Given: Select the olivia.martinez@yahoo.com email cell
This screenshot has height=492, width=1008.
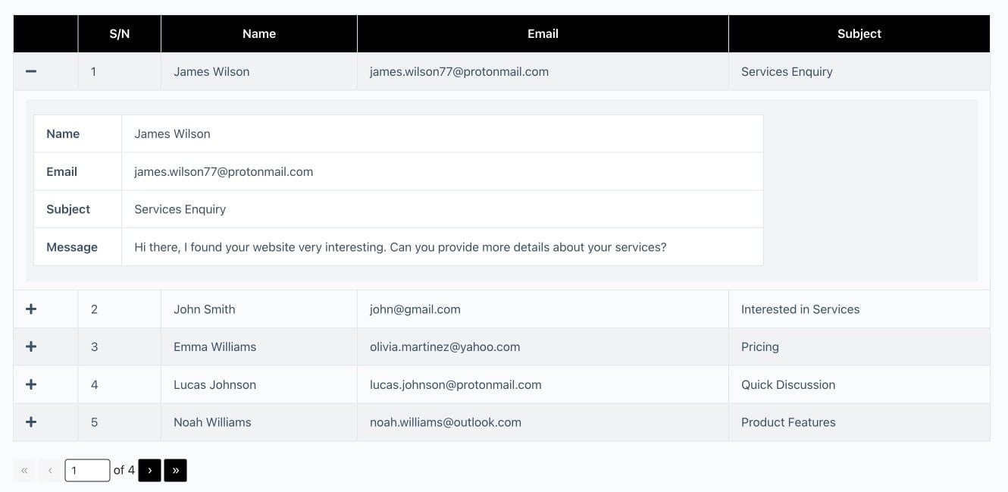Looking at the screenshot, I should [x=543, y=346].
